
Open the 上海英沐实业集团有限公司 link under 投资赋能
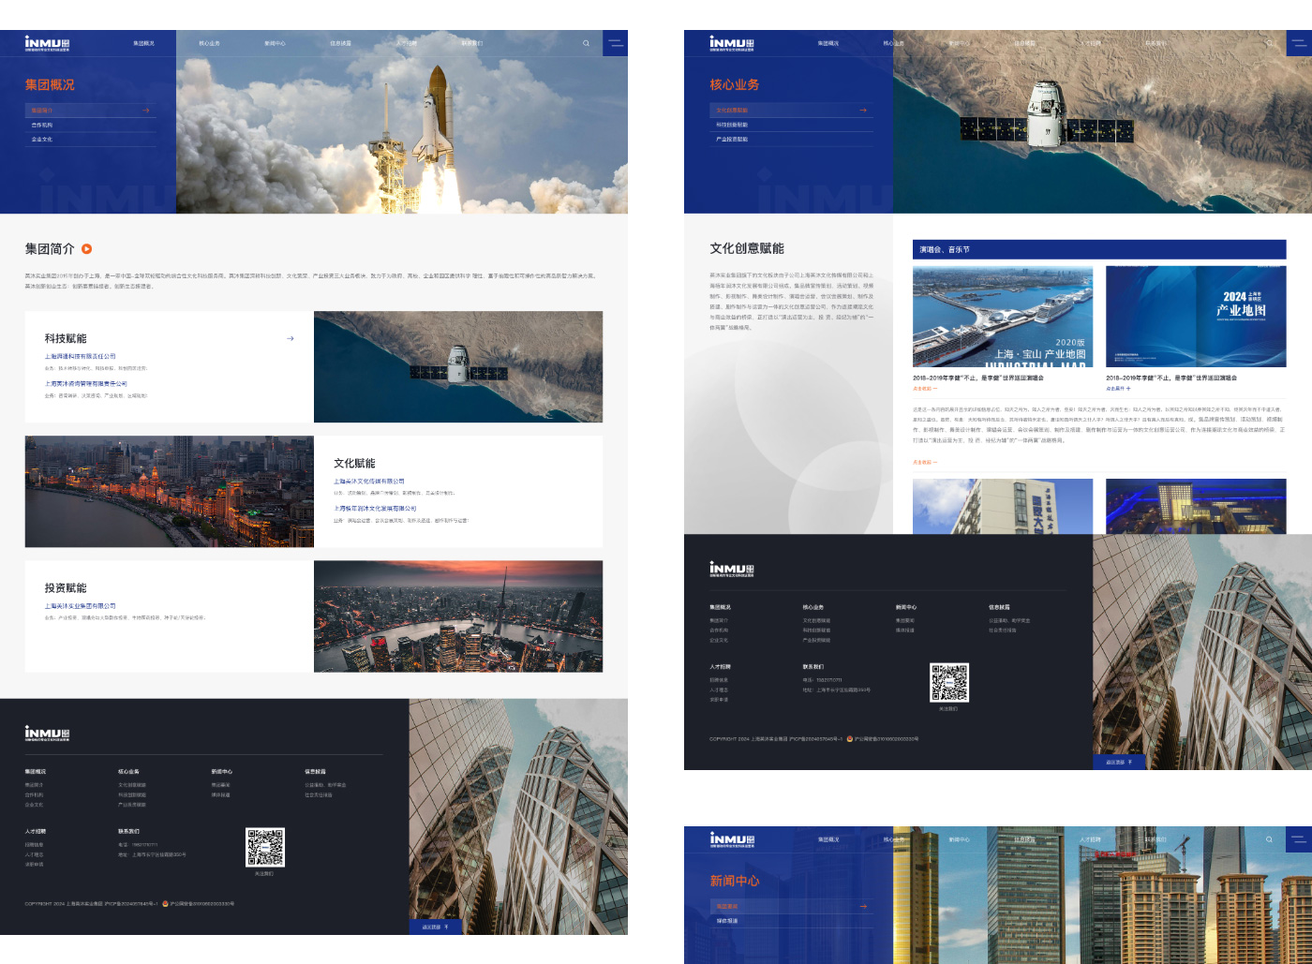pyautogui.click(x=81, y=606)
